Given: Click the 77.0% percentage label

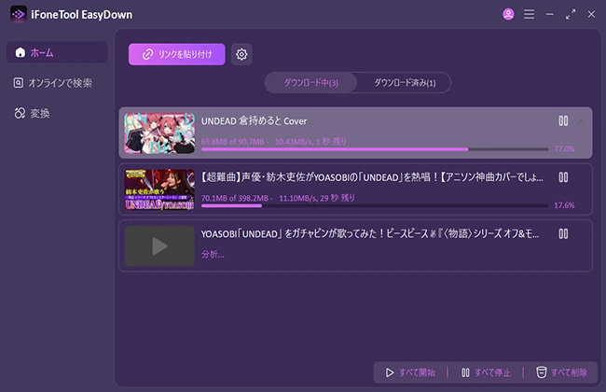Looking at the screenshot, I should click(x=564, y=148).
